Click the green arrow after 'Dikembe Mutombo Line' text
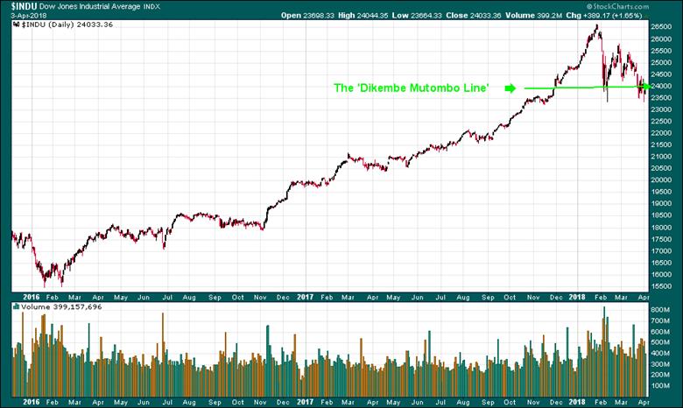Screen dimensions: 683x408 coord(510,88)
